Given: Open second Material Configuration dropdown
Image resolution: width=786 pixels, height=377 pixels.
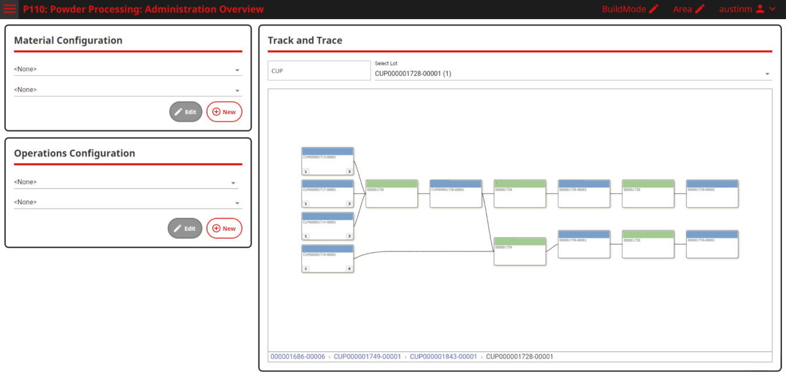Looking at the screenshot, I should pyautogui.click(x=127, y=90).
